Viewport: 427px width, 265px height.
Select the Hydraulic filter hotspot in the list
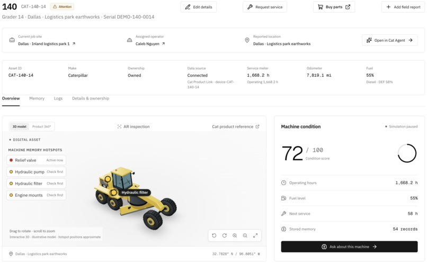coord(36,184)
